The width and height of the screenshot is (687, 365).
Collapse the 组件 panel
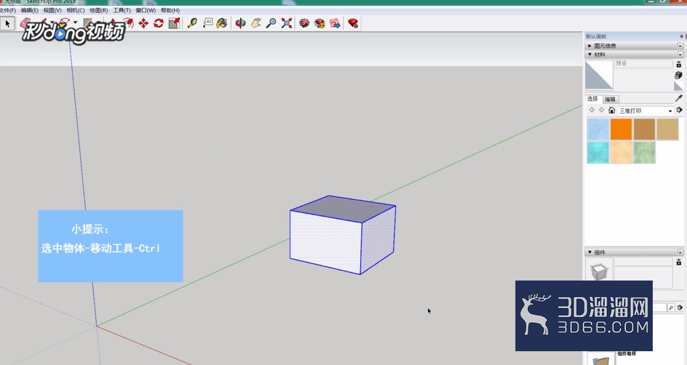590,253
